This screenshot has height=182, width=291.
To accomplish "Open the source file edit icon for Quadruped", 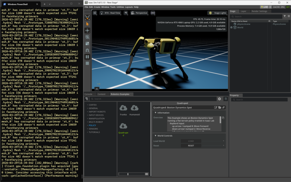I will [216, 108].
